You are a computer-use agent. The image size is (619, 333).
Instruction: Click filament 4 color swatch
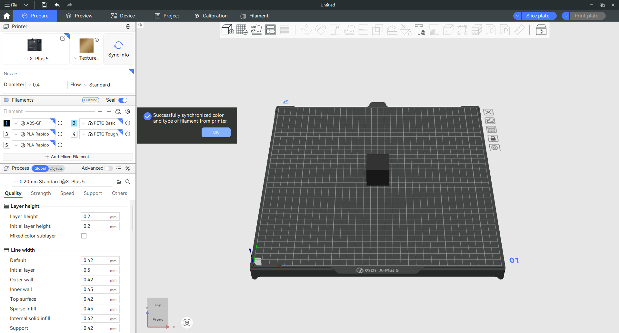coord(74,134)
